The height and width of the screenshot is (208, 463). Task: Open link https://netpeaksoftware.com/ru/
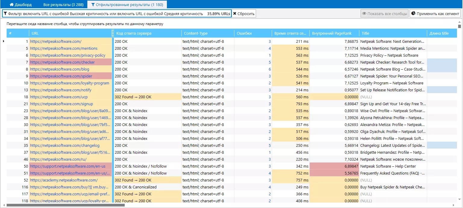pos(58,159)
